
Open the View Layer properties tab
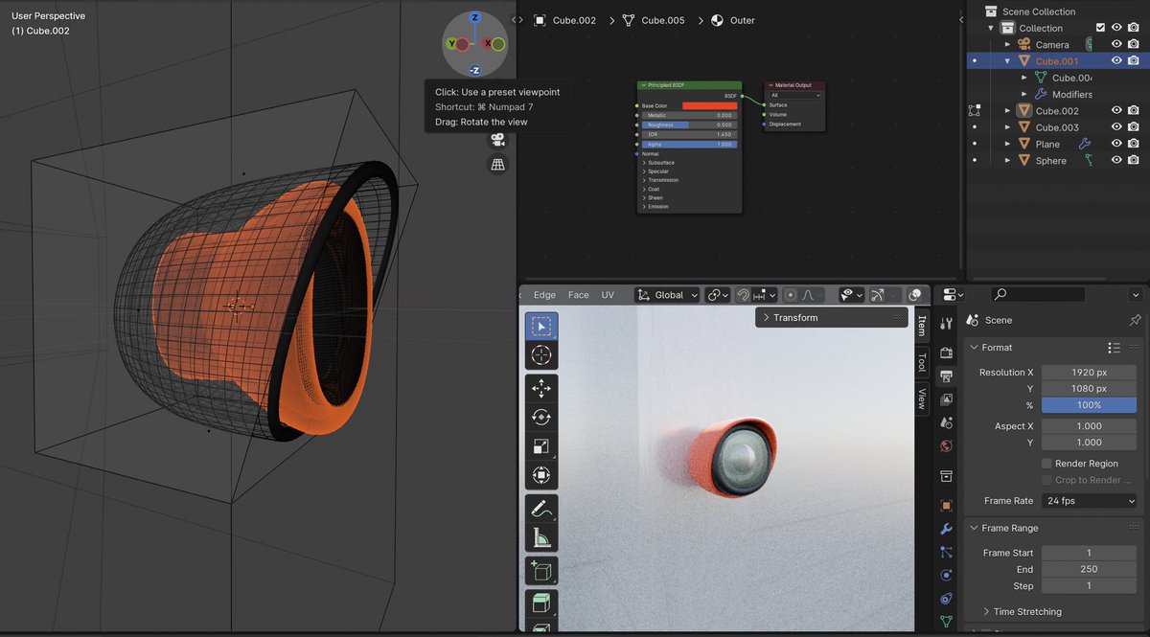pyautogui.click(x=947, y=399)
